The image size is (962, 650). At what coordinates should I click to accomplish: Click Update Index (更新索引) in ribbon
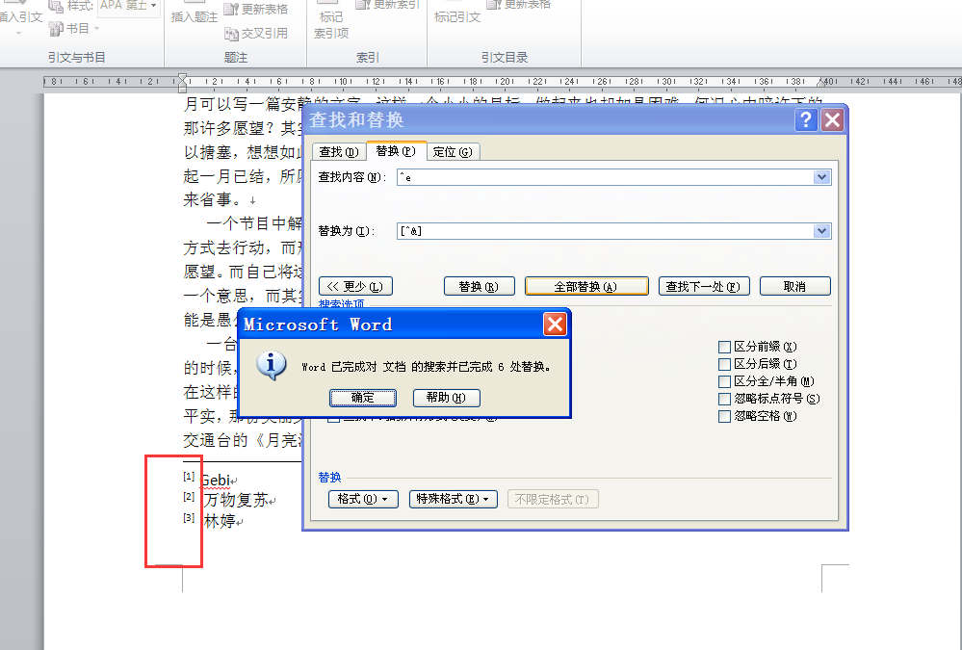coord(388,4)
